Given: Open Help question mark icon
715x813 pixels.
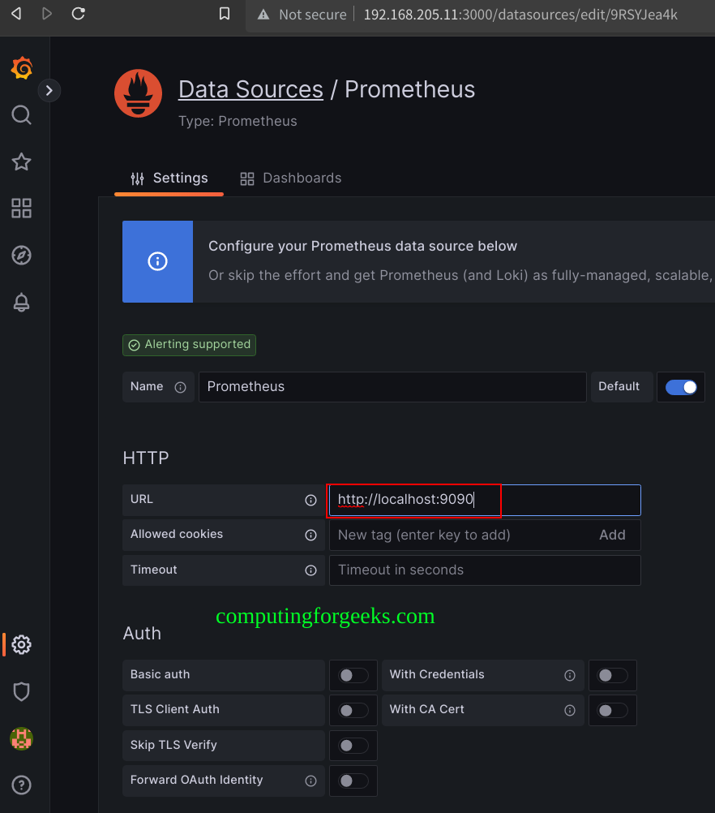Looking at the screenshot, I should point(21,785).
